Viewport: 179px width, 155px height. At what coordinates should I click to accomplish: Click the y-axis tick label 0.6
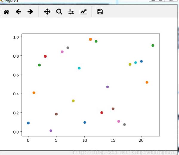tap(16, 75)
